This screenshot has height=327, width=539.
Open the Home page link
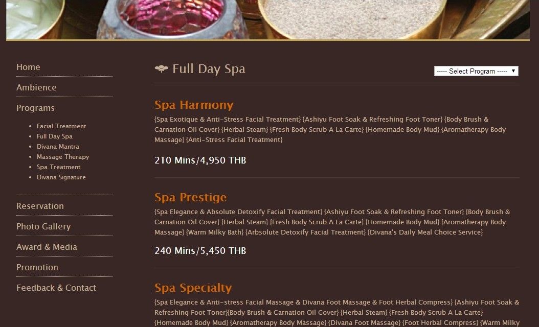(28, 67)
